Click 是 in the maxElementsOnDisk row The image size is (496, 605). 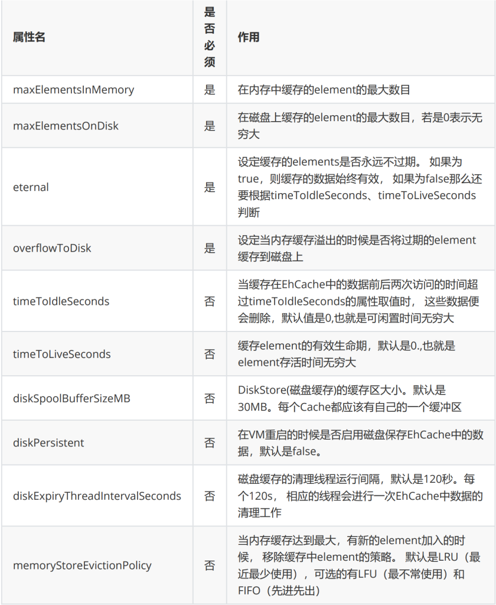tap(210, 126)
